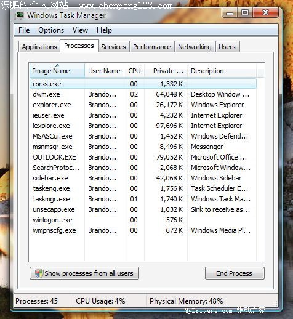The width and height of the screenshot is (293, 319).
Task: Sort by User Name column header
Action: [x=104, y=71]
